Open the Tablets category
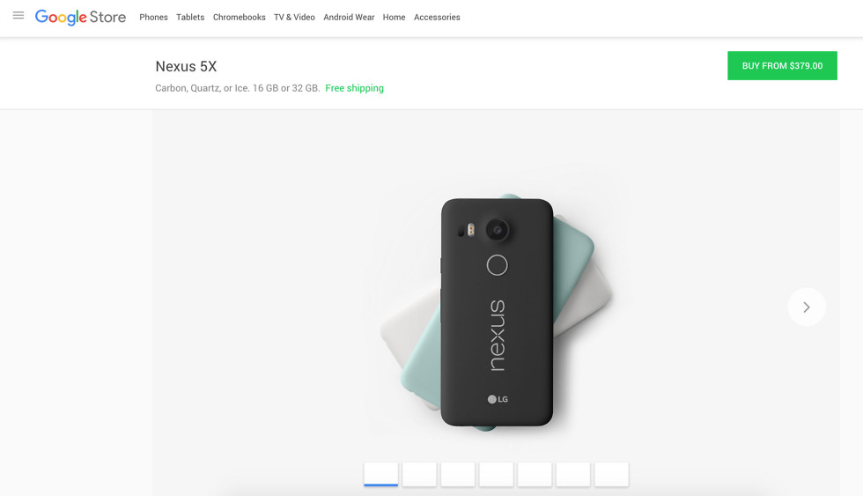The image size is (863, 496). (x=190, y=17)
